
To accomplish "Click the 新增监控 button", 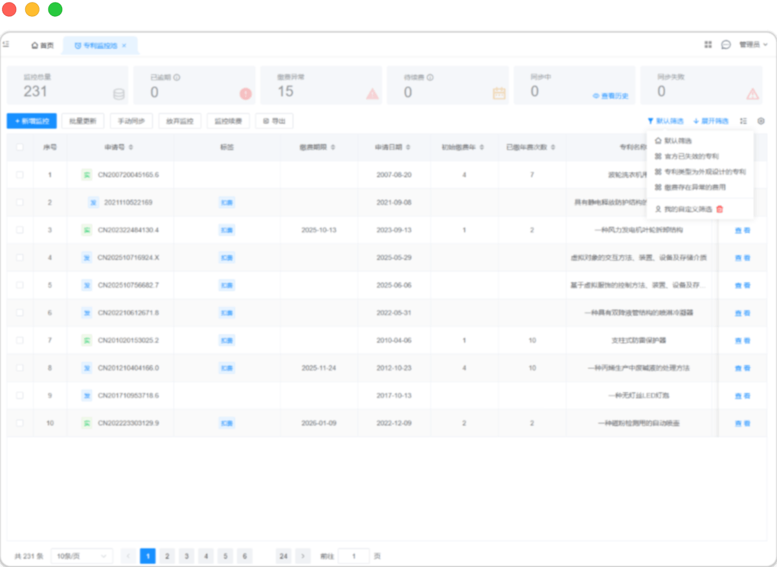I will click(31, 120).
